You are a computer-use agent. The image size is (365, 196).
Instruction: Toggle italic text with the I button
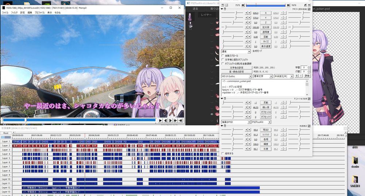coord(301,76)
